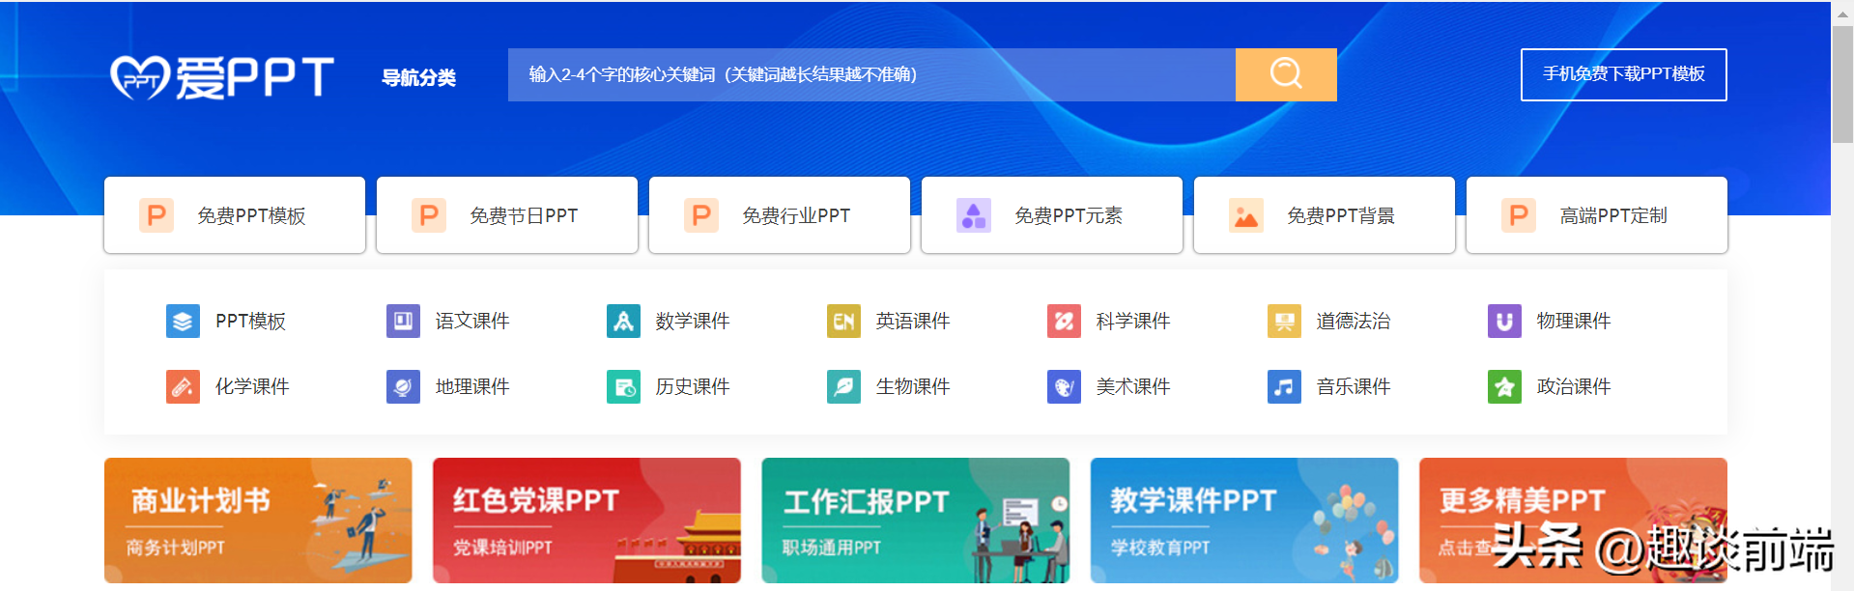Screen dimensions: 1854x591
Task: Click the yellow board icon for 道德法治
Action: (1284, 321)
